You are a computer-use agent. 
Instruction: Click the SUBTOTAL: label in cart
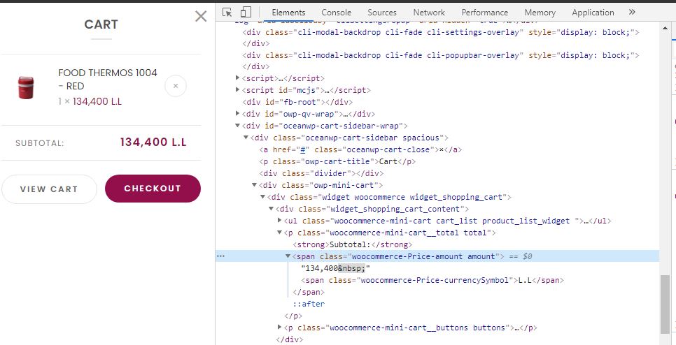click(40, 143)
